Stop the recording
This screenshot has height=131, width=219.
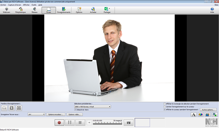80,123
